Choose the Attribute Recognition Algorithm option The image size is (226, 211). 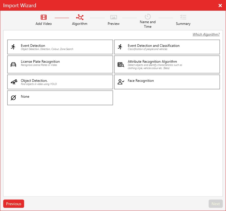pos(167,64)
